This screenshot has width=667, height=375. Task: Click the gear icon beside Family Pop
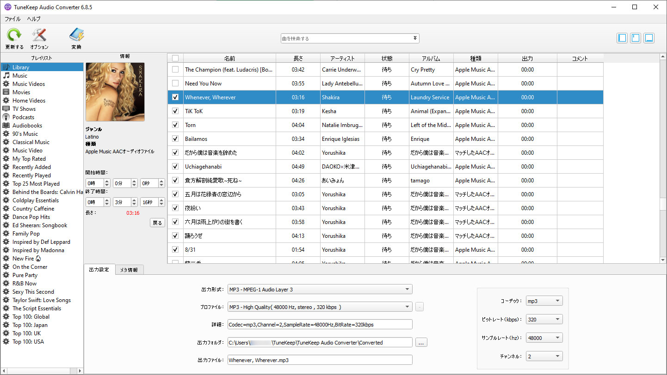point(6,234)
